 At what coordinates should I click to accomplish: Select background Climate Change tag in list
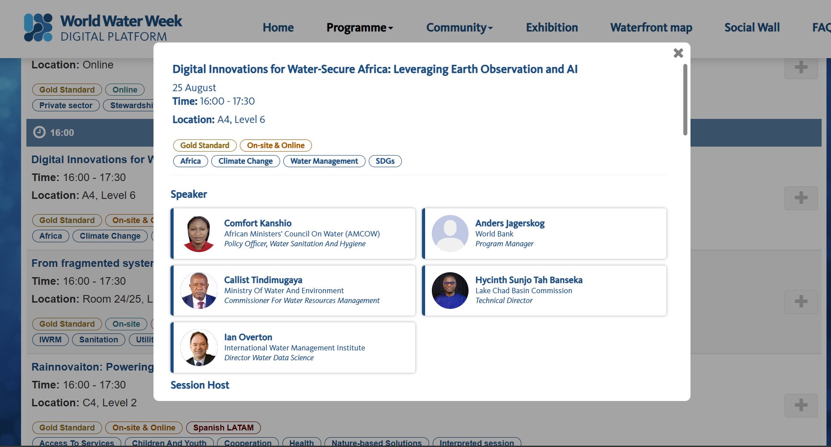tap(110, 236)
